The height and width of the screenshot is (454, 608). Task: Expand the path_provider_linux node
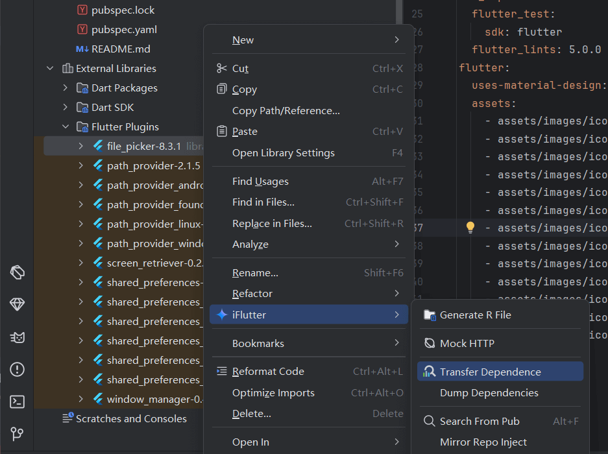click(80, 224)
